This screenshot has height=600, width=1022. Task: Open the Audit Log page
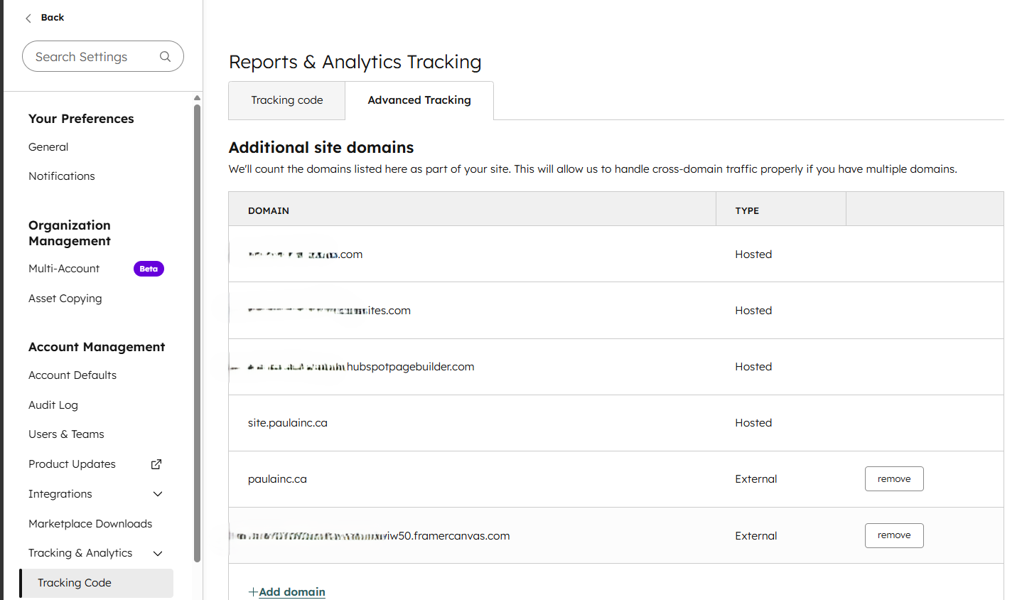coord(53,405)
